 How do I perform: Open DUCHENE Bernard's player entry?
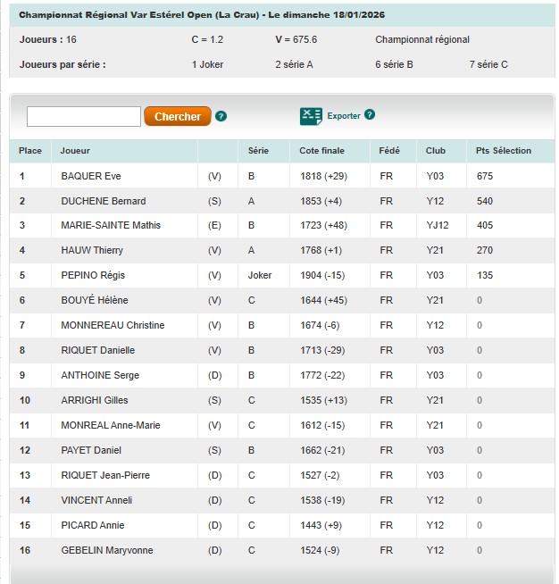pyautogui.click(x=103, y=201)
